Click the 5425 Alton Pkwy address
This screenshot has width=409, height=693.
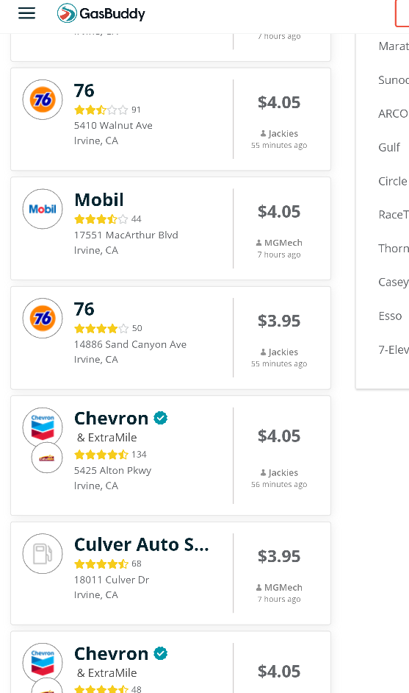click(x=112, y=470)
